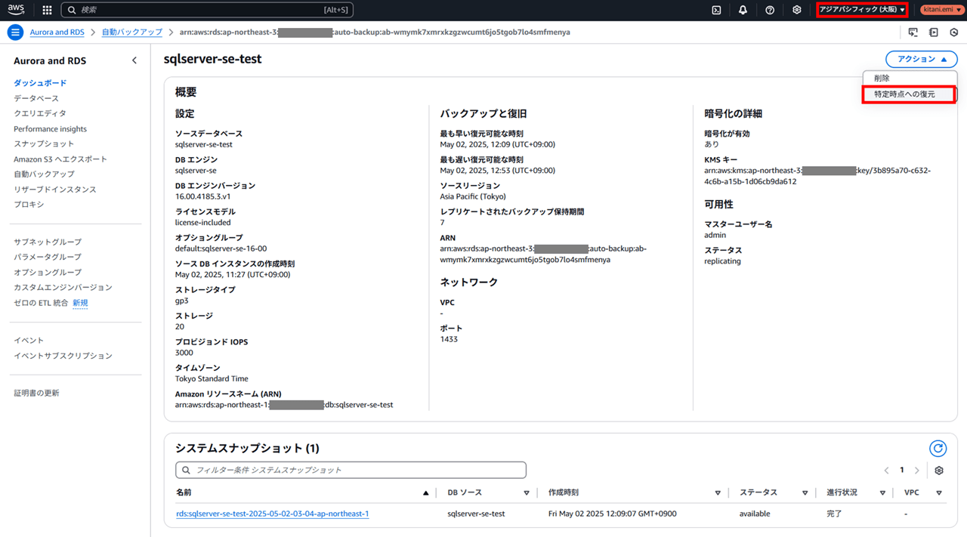The image size is (967, 537).
Task: Open the AWS home logo
Action: coord(17,10)
